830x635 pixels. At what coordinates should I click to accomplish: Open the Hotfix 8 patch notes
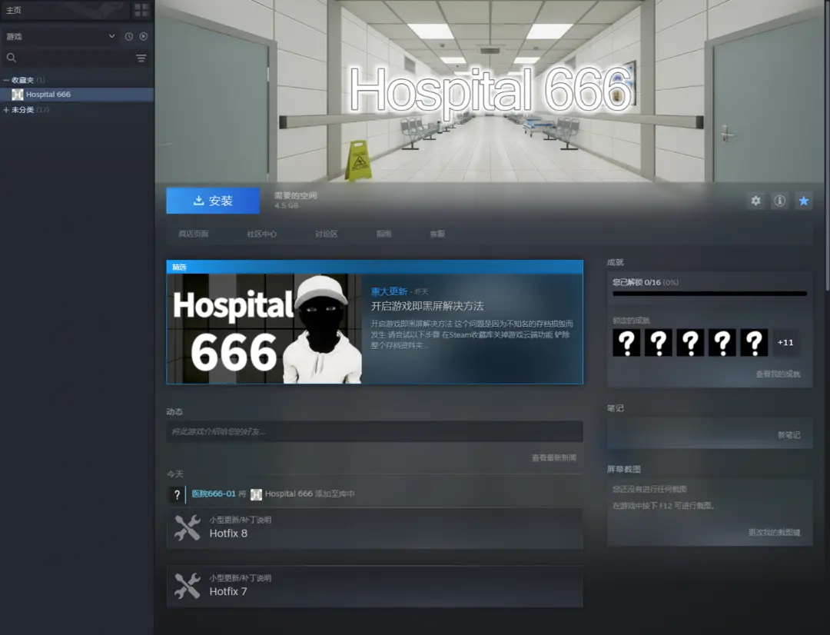point(375,529)
